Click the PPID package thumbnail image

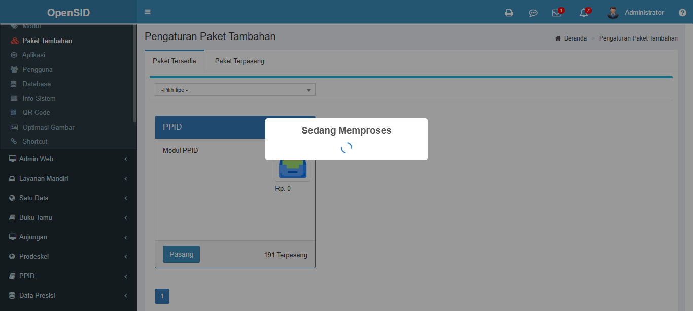click(293, 167)
